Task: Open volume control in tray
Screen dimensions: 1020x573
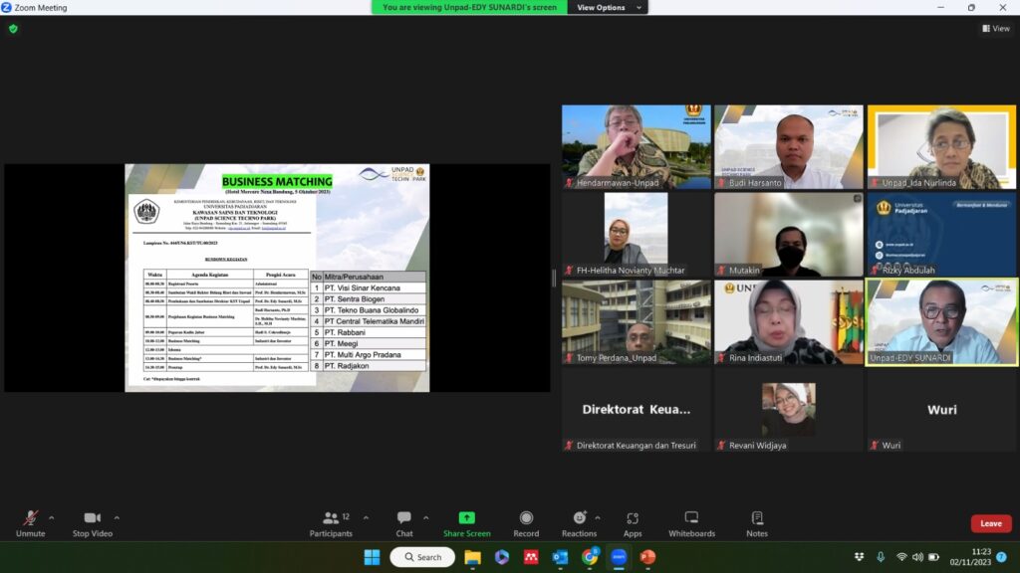Action: point(917,557)
